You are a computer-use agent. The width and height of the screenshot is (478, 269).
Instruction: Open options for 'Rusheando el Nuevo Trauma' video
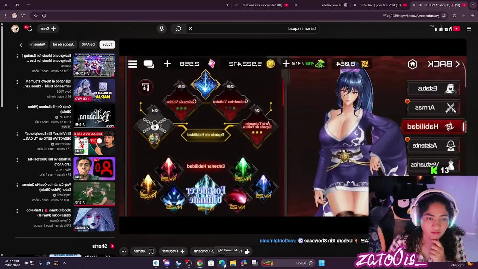pos(17,81)
